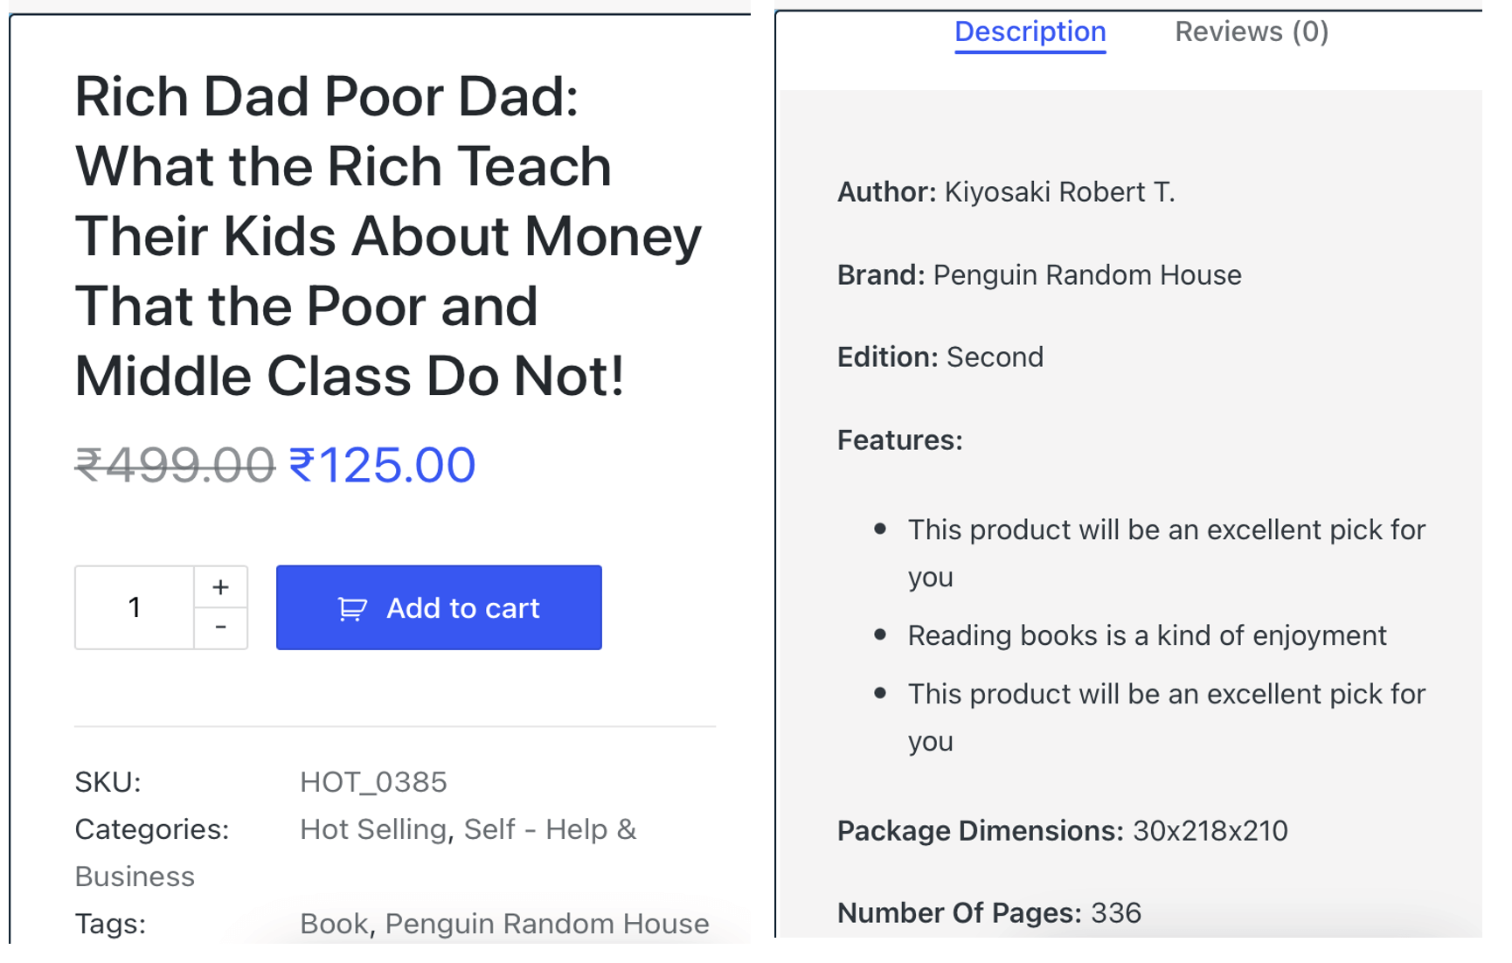Switch to the Description tab
Image resolution: width=1512 pixels, height=963 pixels.
point(1030,32)
